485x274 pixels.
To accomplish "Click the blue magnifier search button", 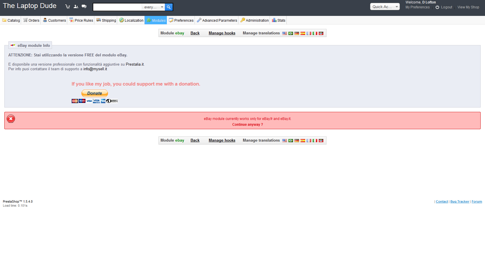I will click(x=169, y=7).
